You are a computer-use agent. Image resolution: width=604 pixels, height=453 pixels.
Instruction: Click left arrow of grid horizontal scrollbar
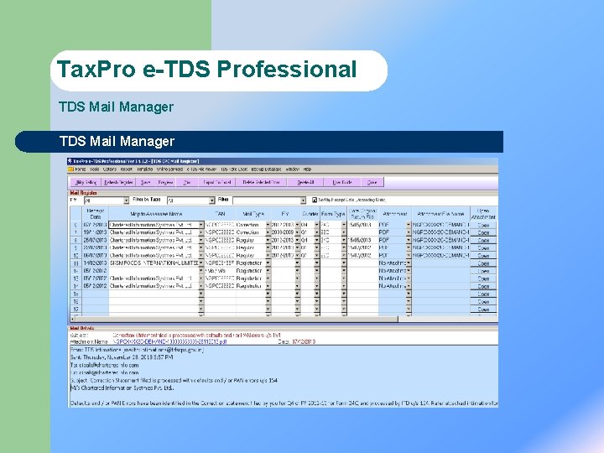point(72,320)
